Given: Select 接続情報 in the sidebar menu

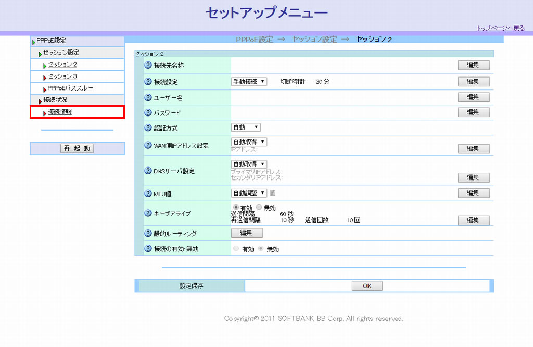Looking at the screenshot, I should (60, 112).
